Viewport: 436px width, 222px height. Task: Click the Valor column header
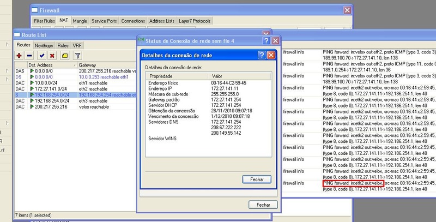point(239,76)
